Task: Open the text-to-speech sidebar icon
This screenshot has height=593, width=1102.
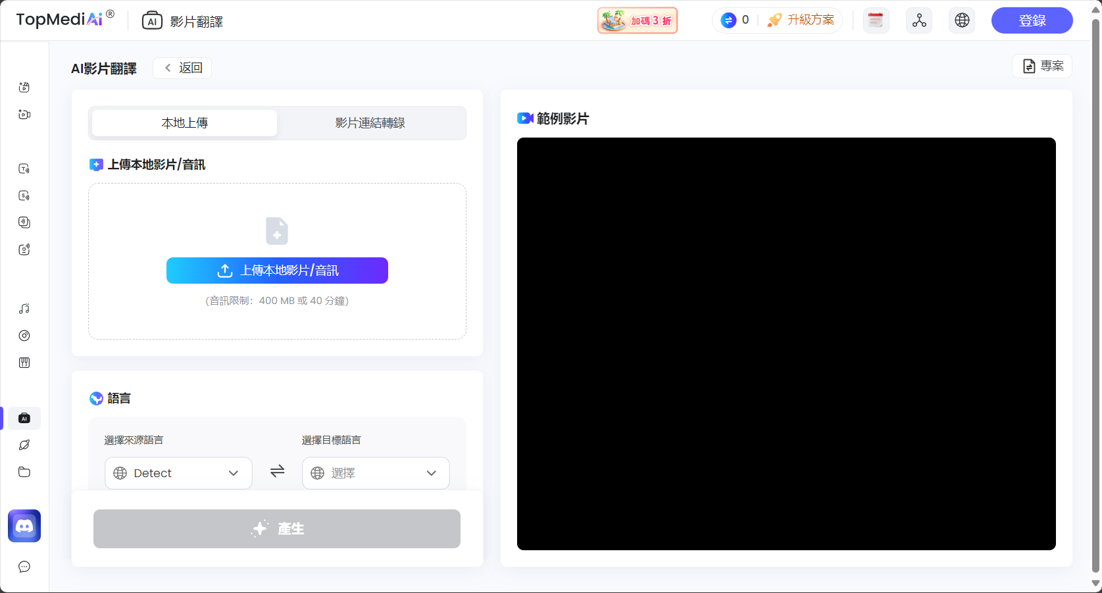Action: (24, 168)
